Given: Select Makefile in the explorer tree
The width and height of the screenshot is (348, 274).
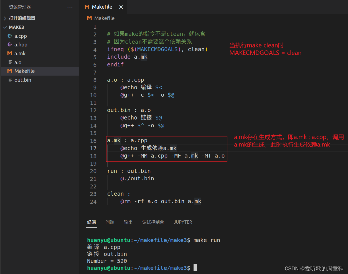Looking at the screenshot, I should [40, 71].
